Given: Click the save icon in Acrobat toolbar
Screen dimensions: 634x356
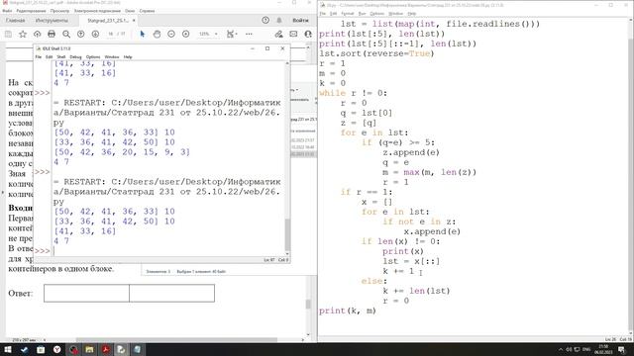Looking at the screenshot, I should click(8, 34).
